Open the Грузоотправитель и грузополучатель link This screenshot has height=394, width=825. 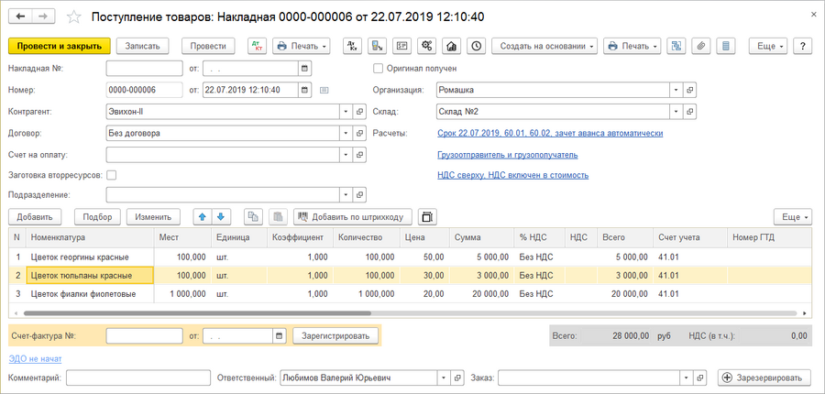point(508,155)
